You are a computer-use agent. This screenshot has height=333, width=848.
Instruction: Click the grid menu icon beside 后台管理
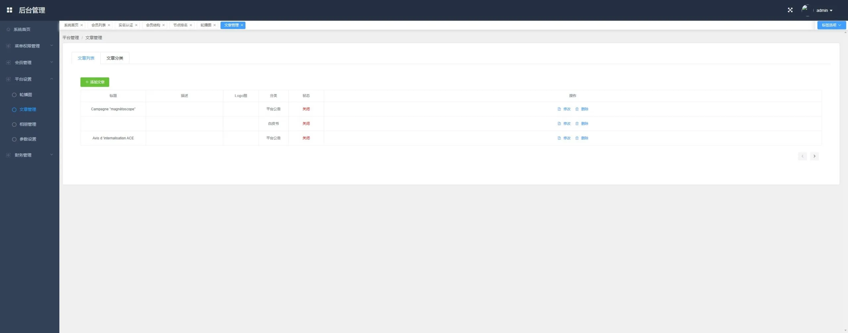tap(9, 10)
